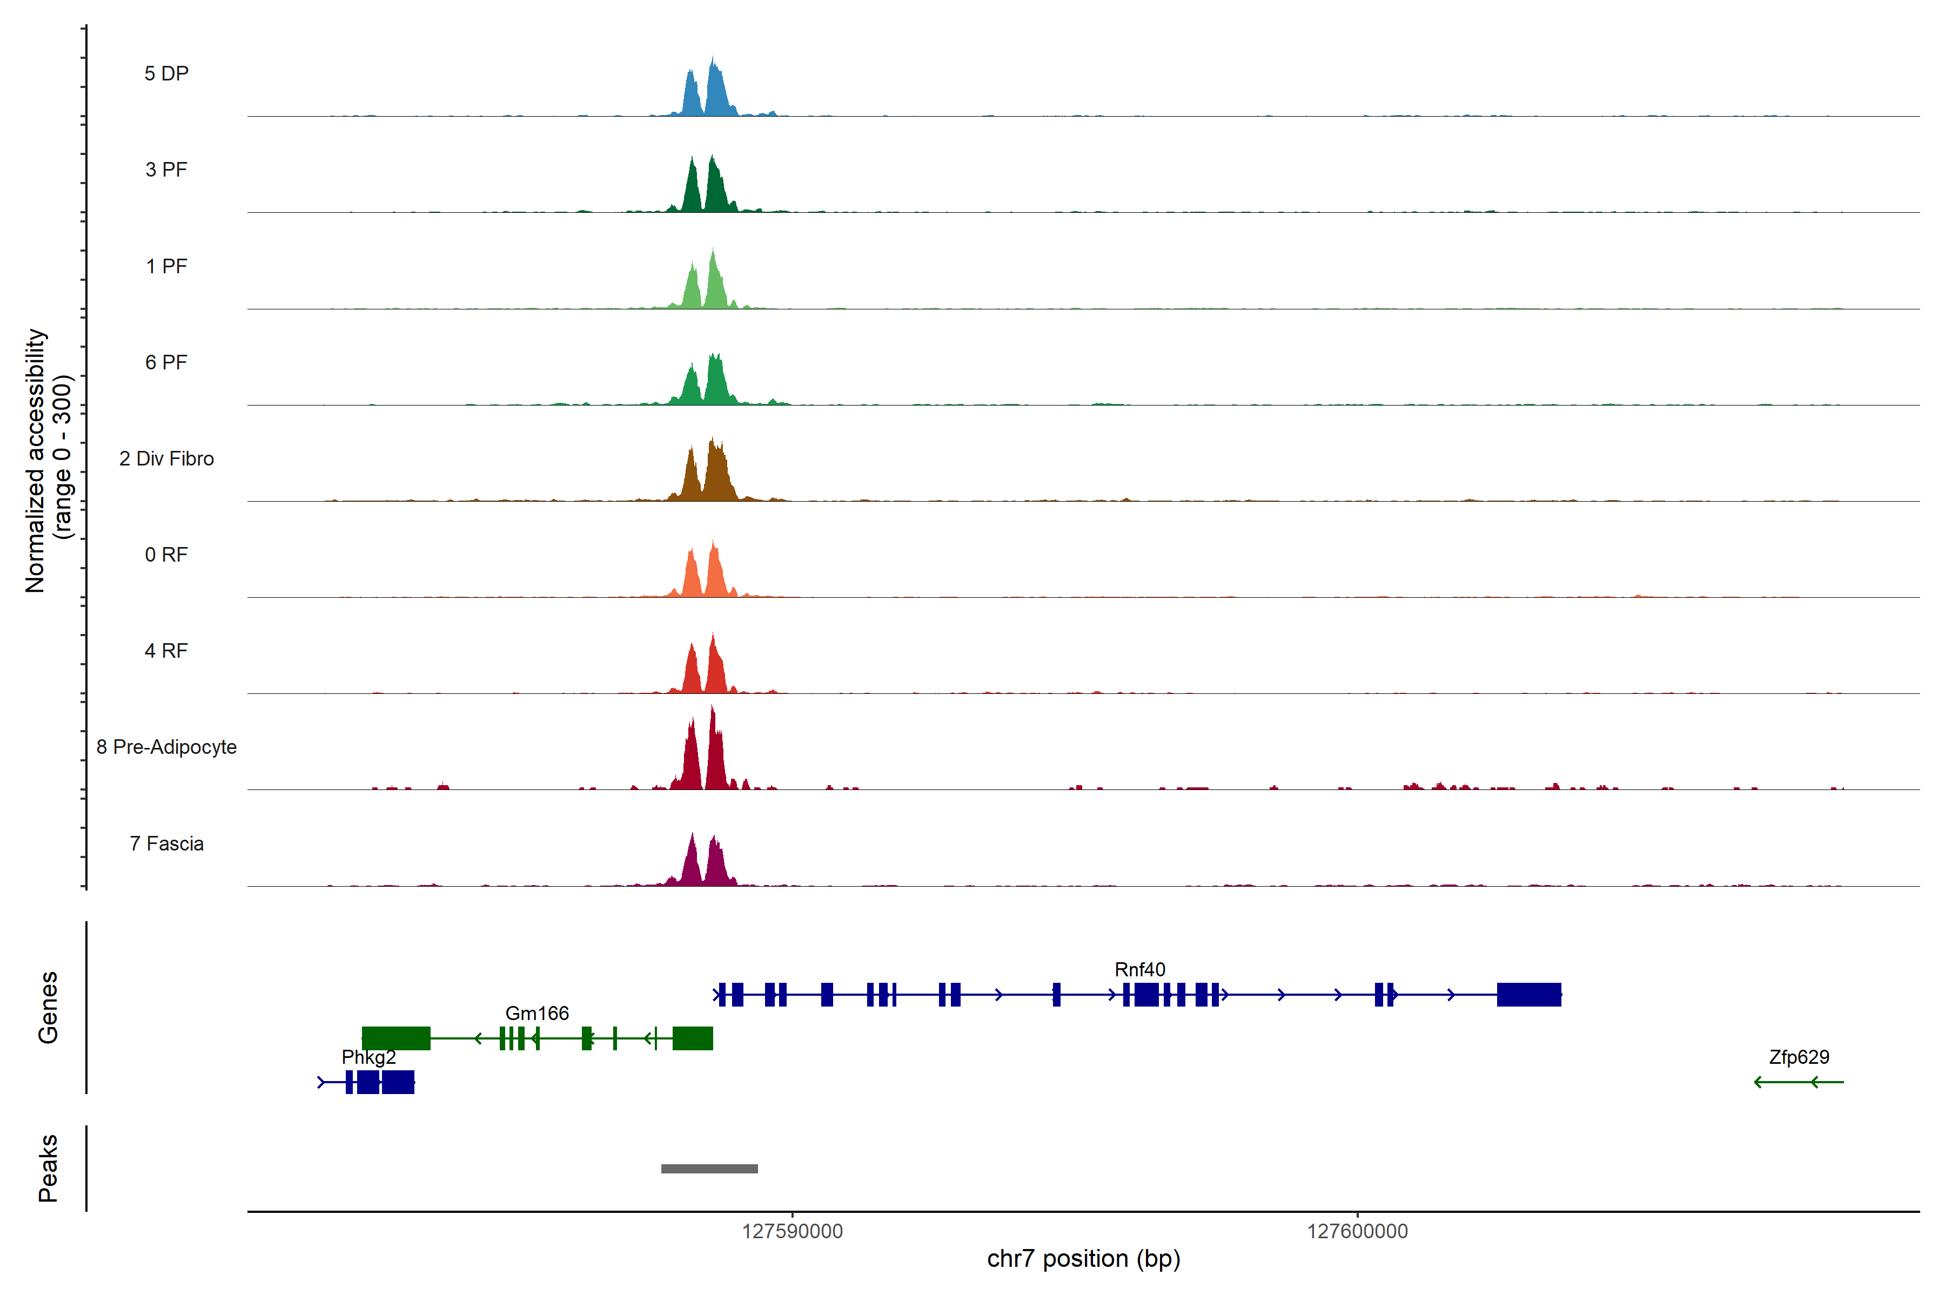Screen dimensions: 1945x1296
Task: Click the 127600000 axis tick label
Action: click(1357, 1232)
